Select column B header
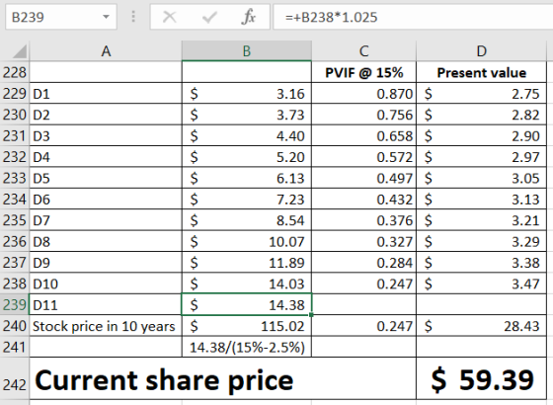This screenshot has width=553, height=405. click(x=247, y=51)
